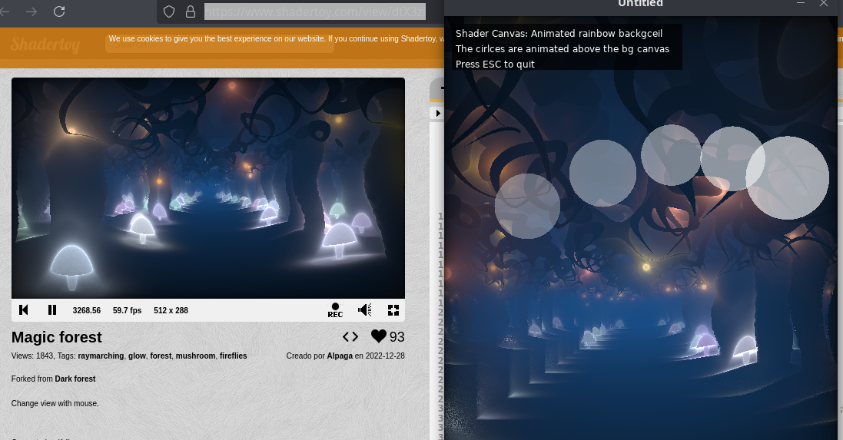Open the mushroom tag link
The width and height of the screenshot is (843, 440).
[x=195, y=356]
